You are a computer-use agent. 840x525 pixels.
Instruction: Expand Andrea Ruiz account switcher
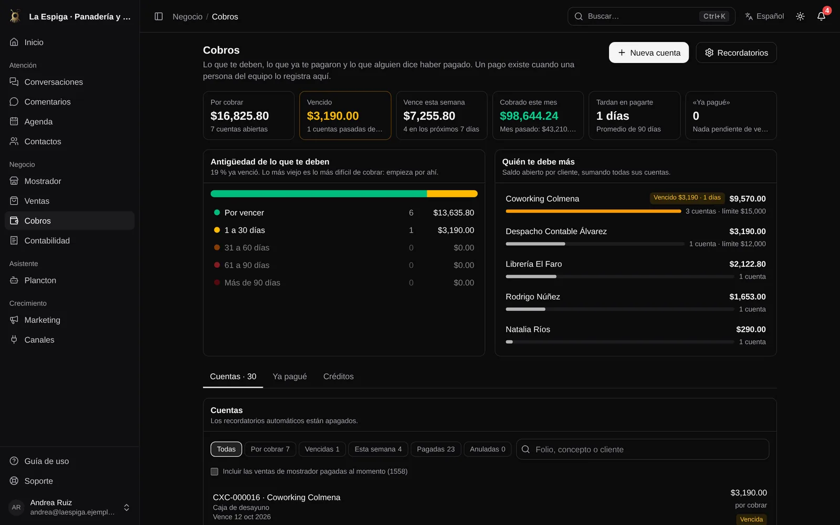(x=70, y=507)
